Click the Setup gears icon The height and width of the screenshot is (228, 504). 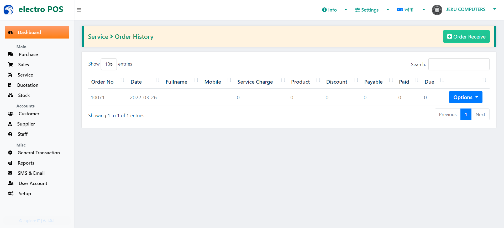coord(11,193)
